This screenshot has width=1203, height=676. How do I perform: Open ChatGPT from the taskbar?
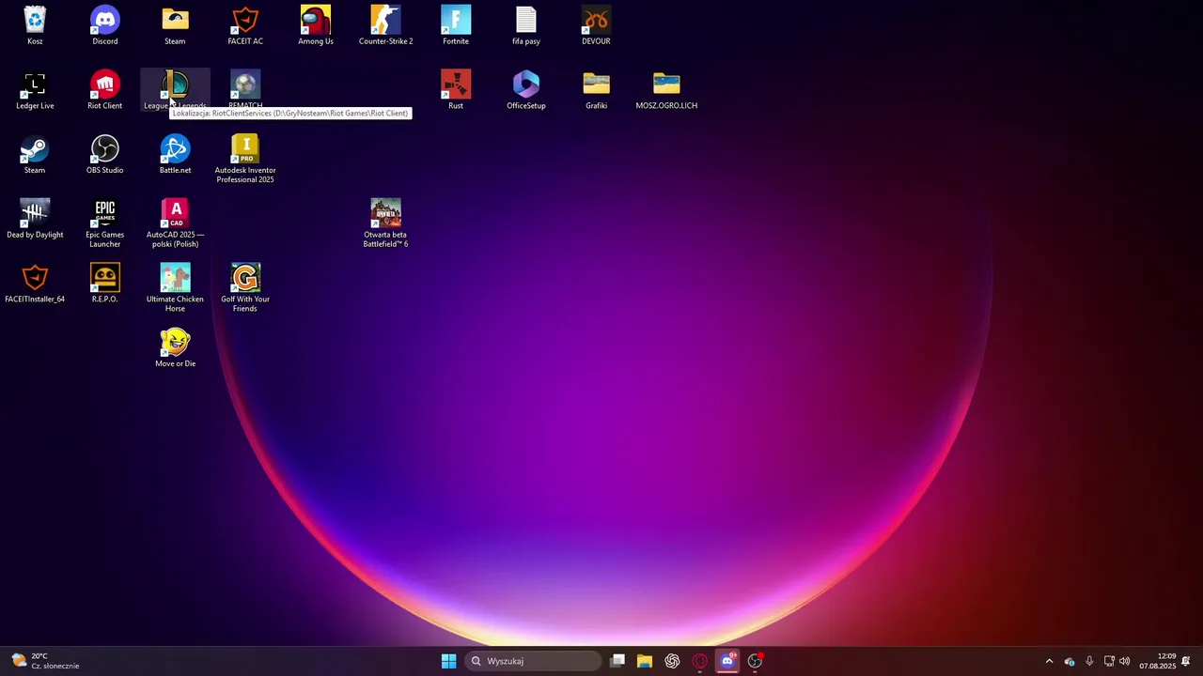pos(672,661)
